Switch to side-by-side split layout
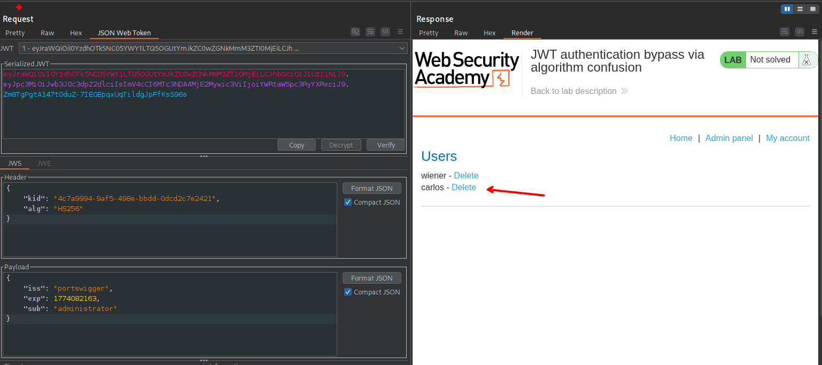Screen dimensions: 822x365 787,9
